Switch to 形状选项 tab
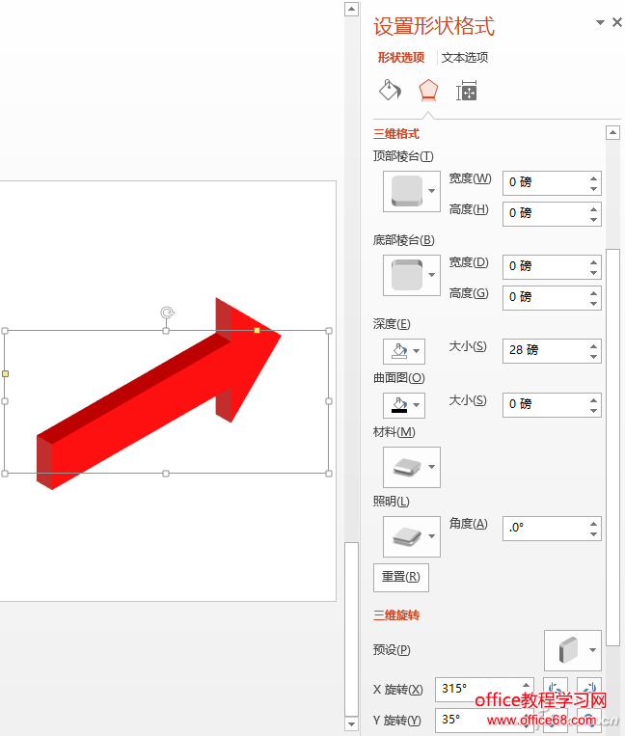This screenshot has height=736, width=625. [x=401, y=57]
